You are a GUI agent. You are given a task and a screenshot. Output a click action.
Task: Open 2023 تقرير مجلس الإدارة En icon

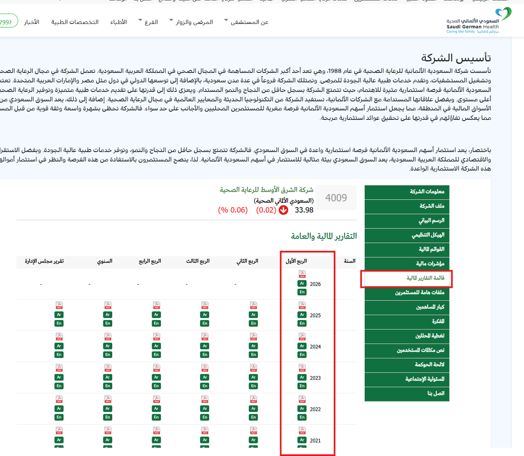(x=59, y=386)
